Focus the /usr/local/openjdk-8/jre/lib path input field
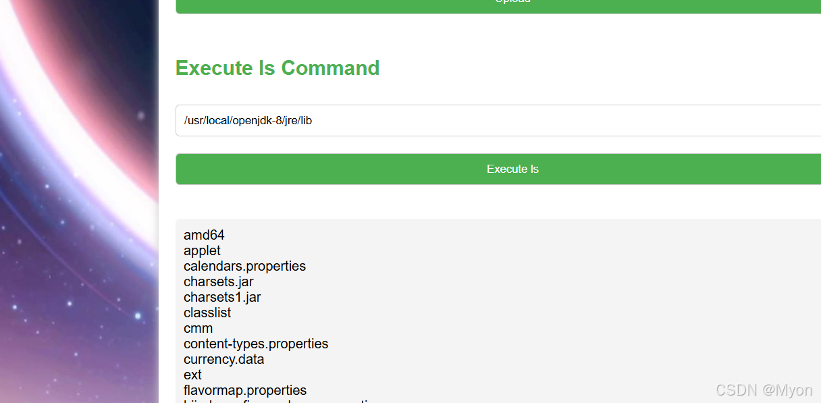821x403 pixels. pyautogui.click(x=498, y=120)
